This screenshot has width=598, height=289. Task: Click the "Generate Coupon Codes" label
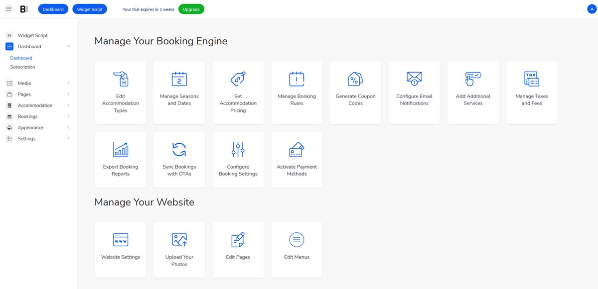pos(355,99)
